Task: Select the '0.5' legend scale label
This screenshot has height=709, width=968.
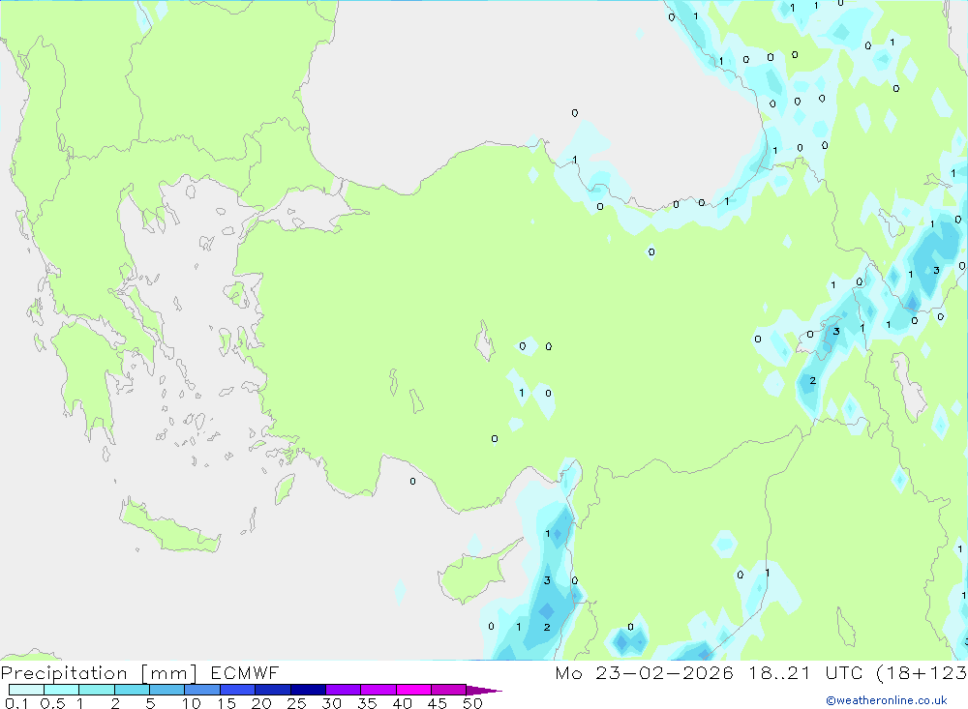Action: (52, 703)
